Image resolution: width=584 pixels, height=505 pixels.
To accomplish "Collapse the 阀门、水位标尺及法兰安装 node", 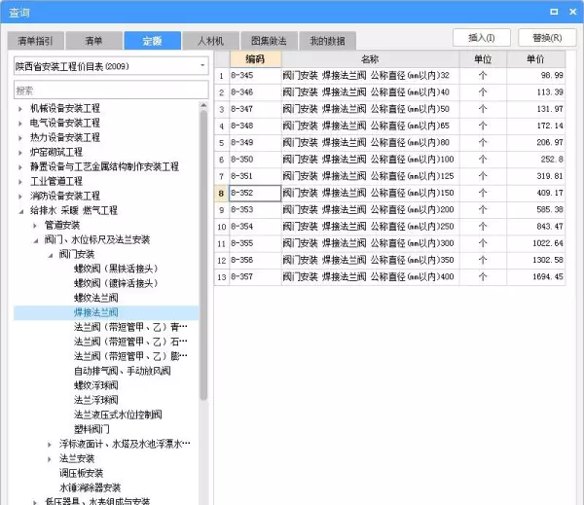I will tap(36, 240).
